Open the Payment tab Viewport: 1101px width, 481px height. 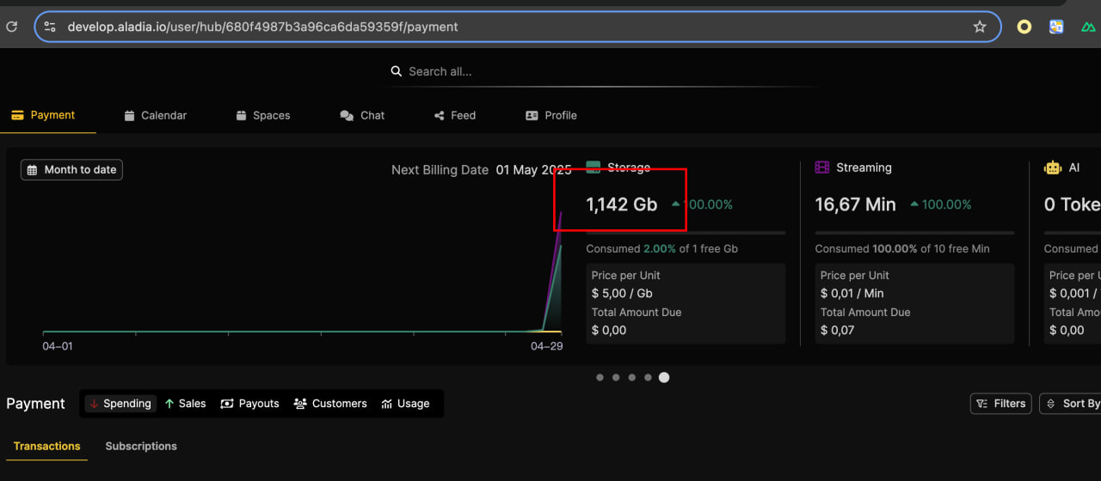click(43, 115)
